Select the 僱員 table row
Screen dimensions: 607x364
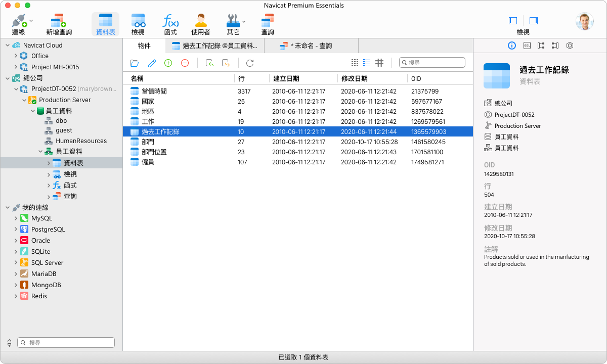tap(298, 162)
